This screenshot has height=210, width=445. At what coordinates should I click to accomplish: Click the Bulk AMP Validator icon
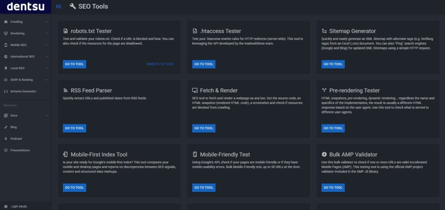coord(324,154)
